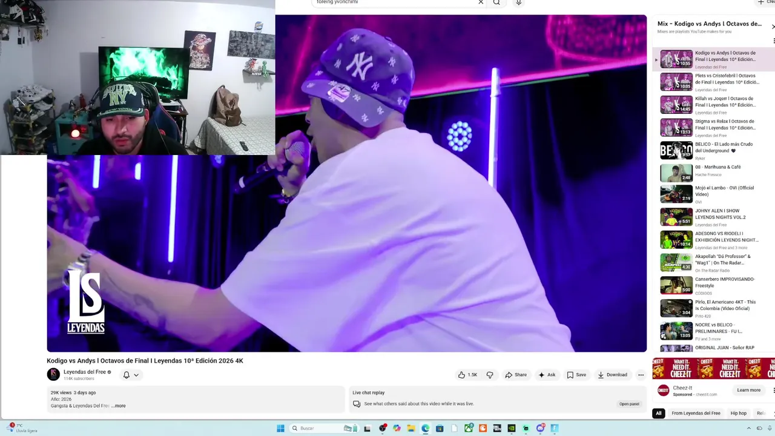Save the video to a playlist

coord(576,375)
